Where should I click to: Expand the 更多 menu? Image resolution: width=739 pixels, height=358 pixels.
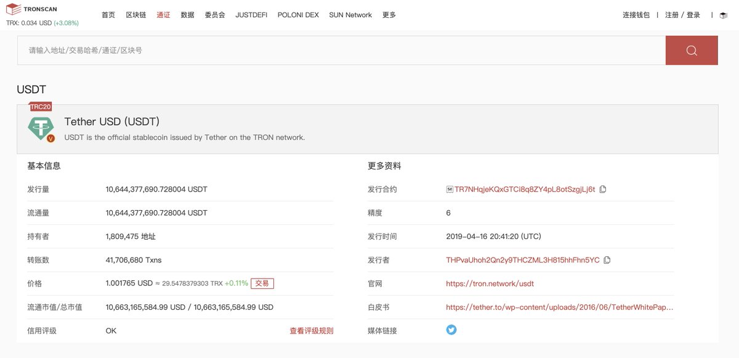point(389,15)
